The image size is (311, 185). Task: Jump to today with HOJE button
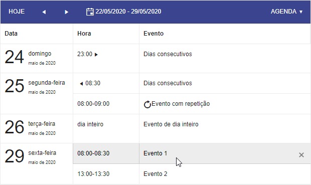(x=17, y=12)
